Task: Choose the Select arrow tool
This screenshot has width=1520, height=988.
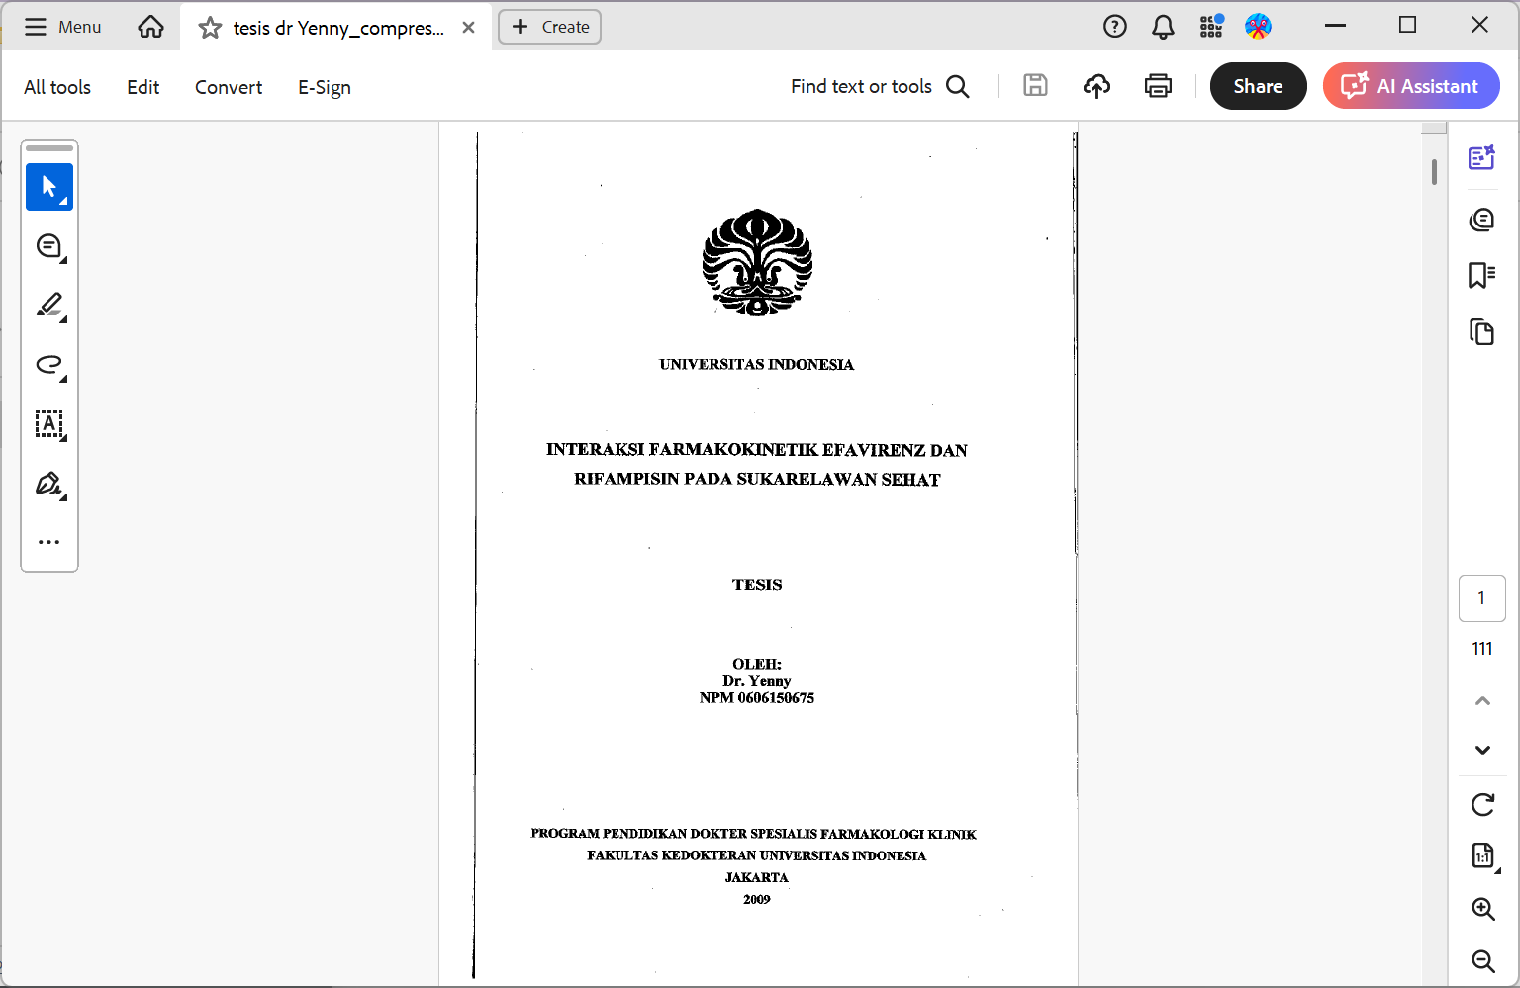Action: [49, 187]
